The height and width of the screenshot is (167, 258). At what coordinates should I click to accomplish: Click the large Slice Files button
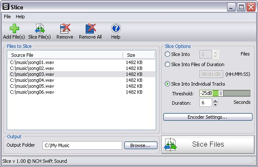click(x=208, y=145)
